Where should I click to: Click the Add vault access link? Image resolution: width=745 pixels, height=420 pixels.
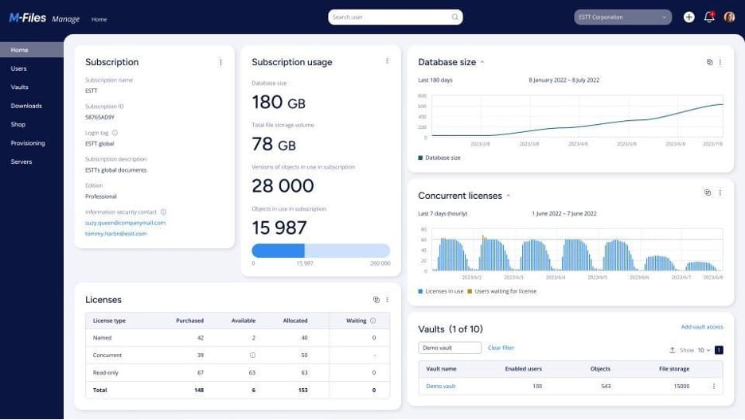pyautogui.click(x=701, y=328)
